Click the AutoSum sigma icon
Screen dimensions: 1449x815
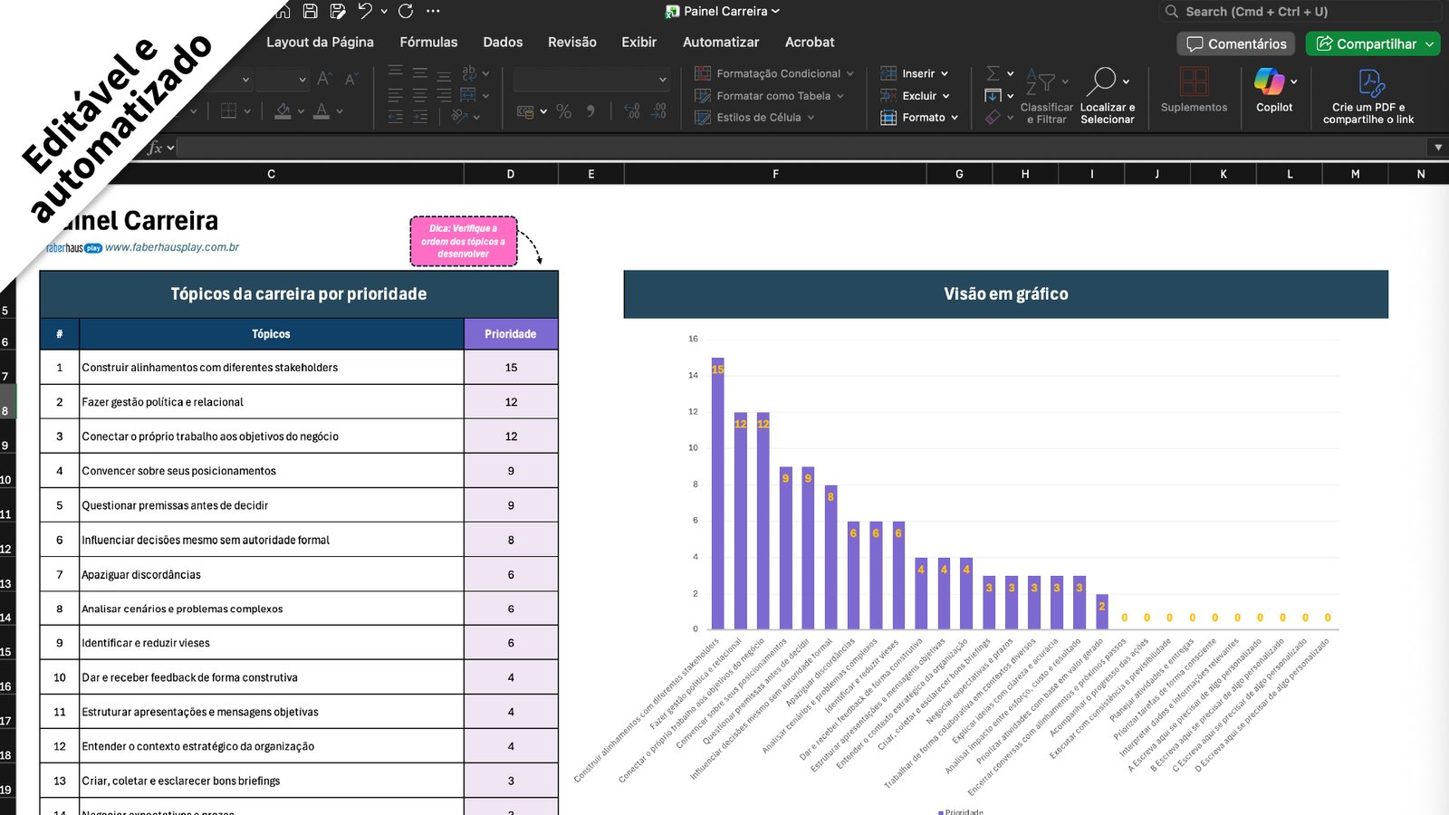[993, 73]
